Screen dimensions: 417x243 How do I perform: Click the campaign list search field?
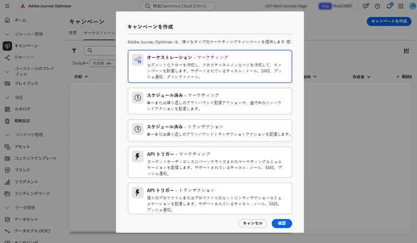pyautogui.click(x=100, y=51)
